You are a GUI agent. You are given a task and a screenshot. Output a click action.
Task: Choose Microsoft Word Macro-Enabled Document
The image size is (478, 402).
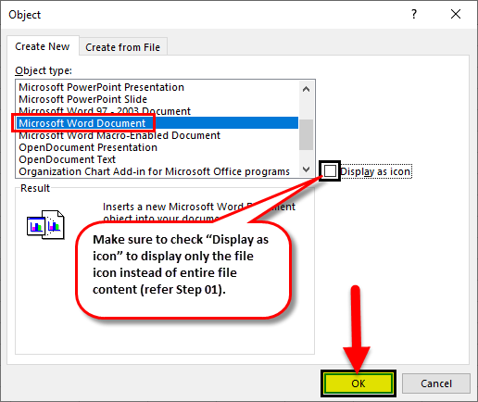(157, 135)
